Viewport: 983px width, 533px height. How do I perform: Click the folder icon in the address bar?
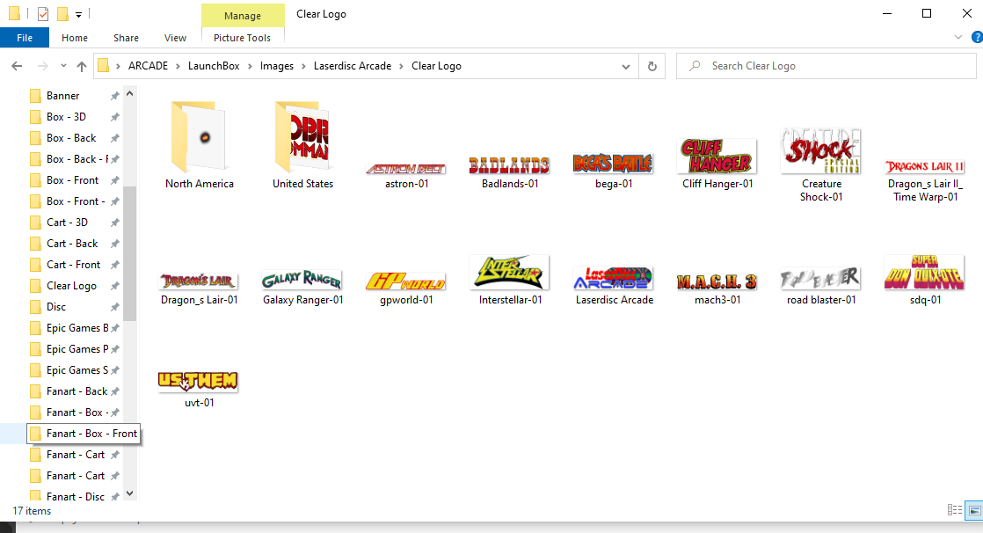pyautogui.click(x=104, y=65)
